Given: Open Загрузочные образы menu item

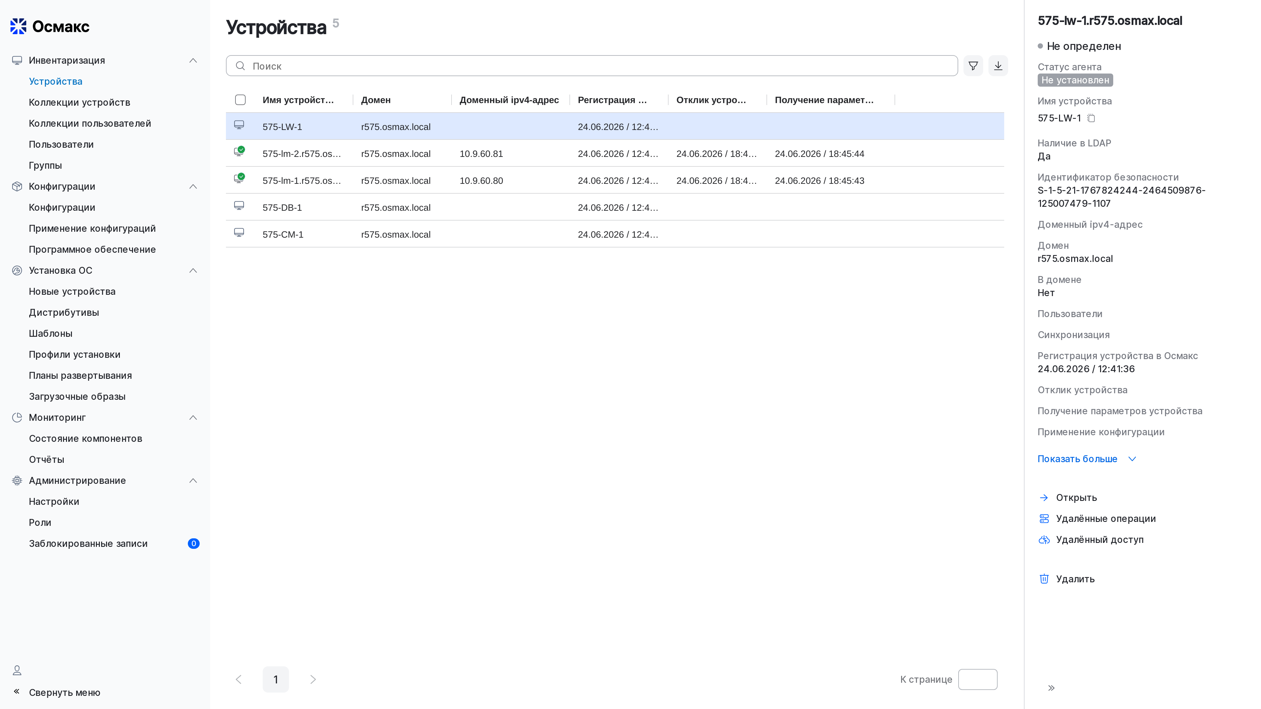Looking at the screenshot, I should tap(77, 397).
